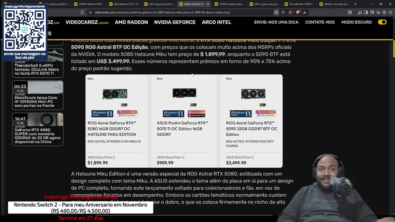Click the $1,899.99 price text
395x222 pixels.
(98, 163)
